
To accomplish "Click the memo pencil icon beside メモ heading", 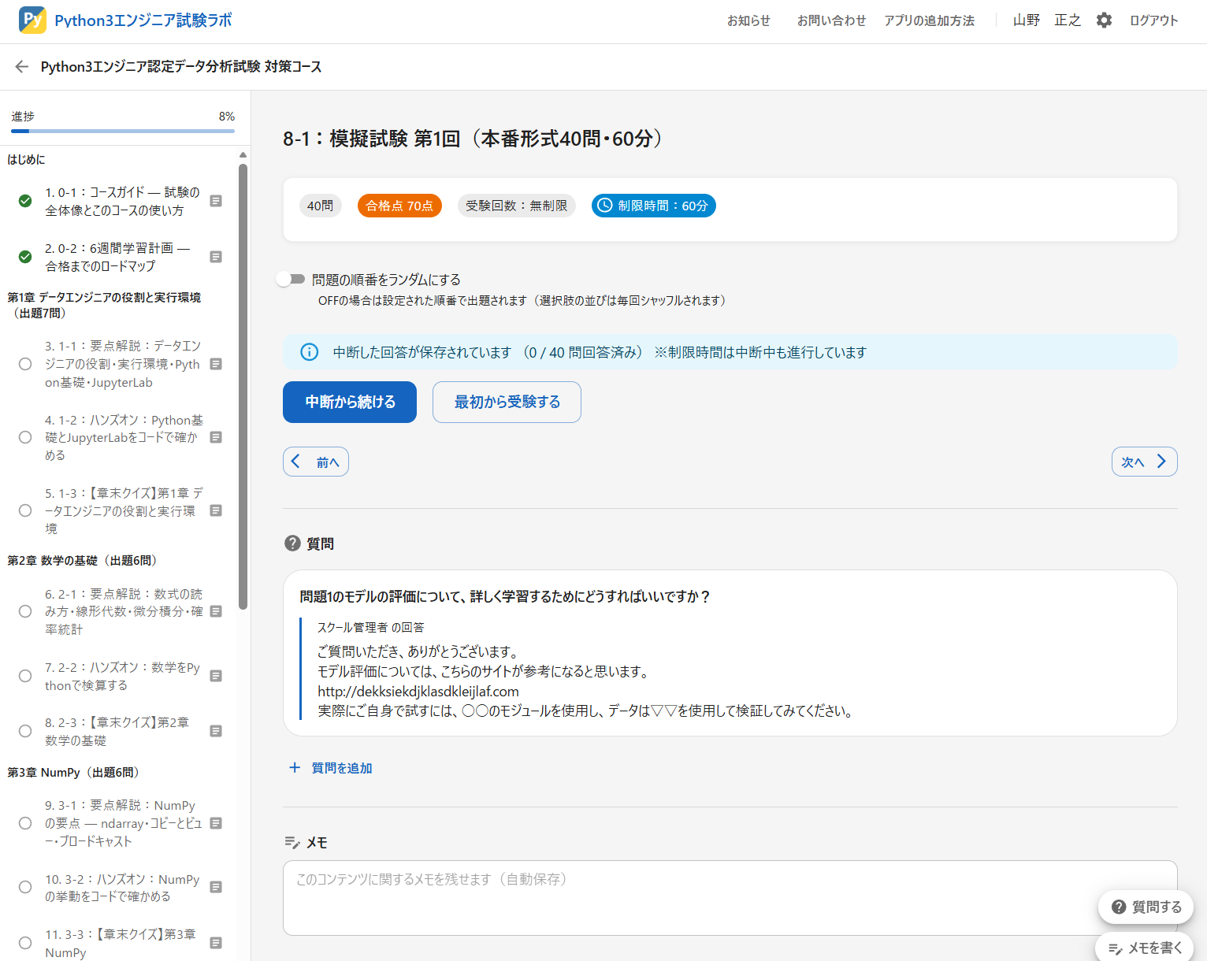I will pos(292,843).
